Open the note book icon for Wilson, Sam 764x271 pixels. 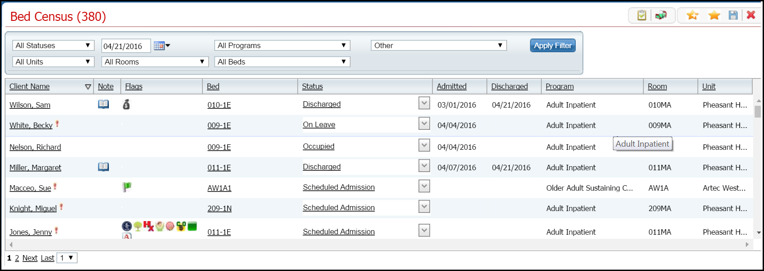103,104
